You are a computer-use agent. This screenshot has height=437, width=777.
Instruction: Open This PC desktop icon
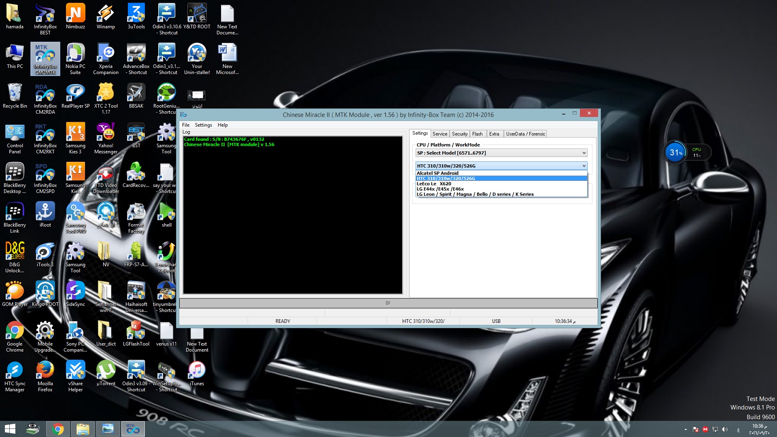pyautogui.click(x=15, y=56)
